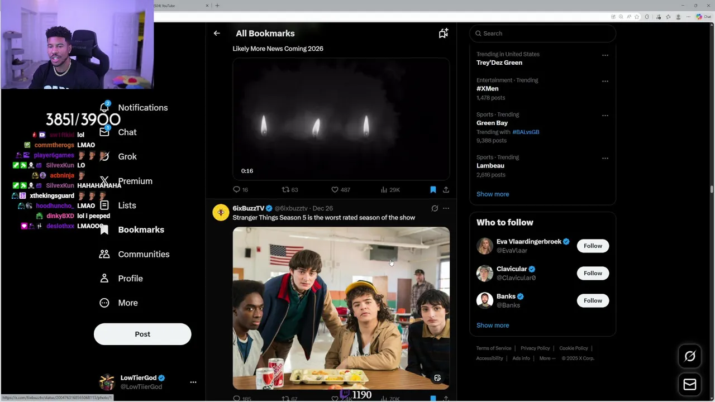
Task: Show more who-to-follow suggestions
Action: point(493,326)
